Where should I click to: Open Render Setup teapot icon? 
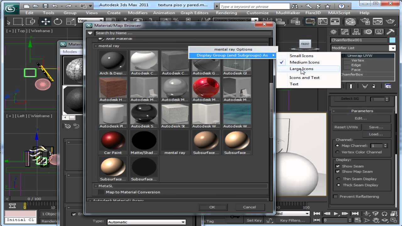365,21
